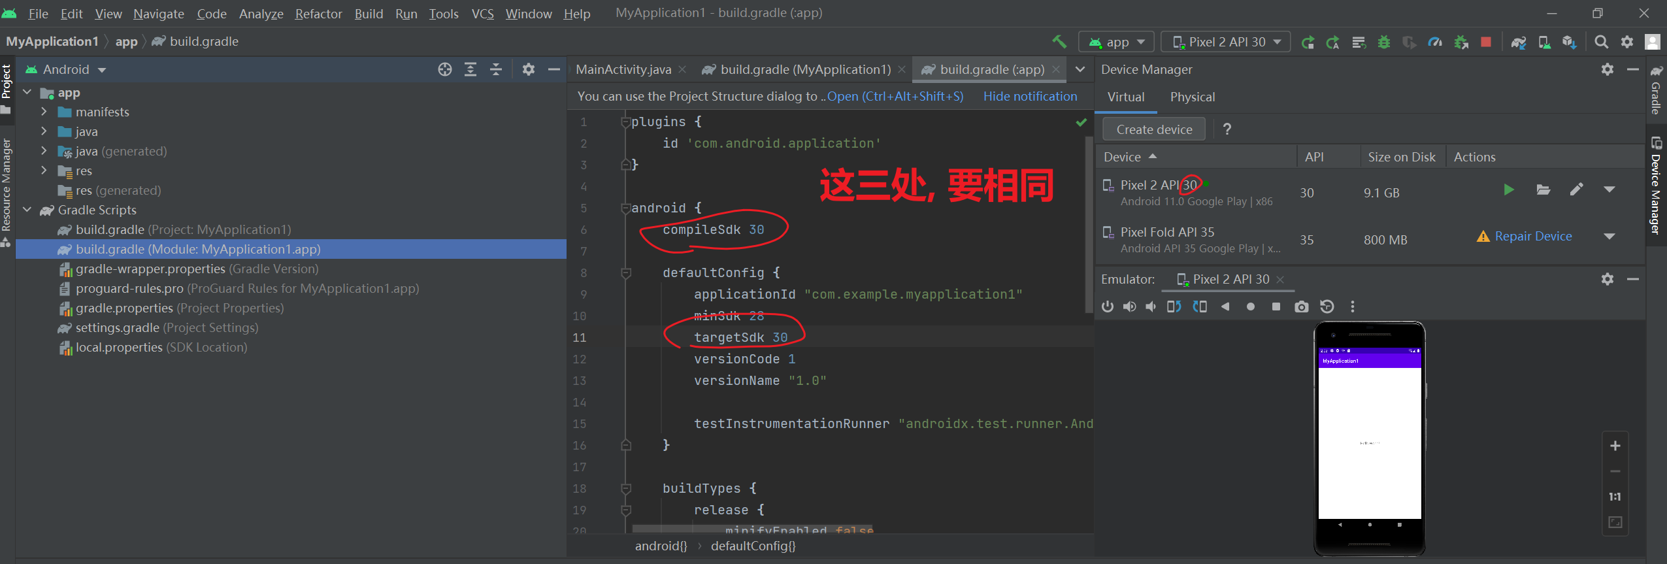Open emulator Snapshots clock icon
This screenshot has height=564, width=1667.
1327,307
